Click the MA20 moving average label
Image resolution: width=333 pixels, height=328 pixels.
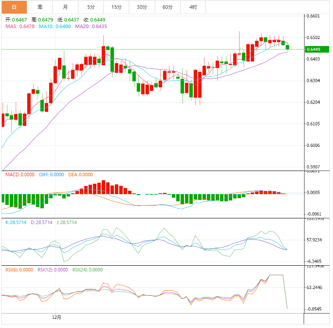pos(91,26)
